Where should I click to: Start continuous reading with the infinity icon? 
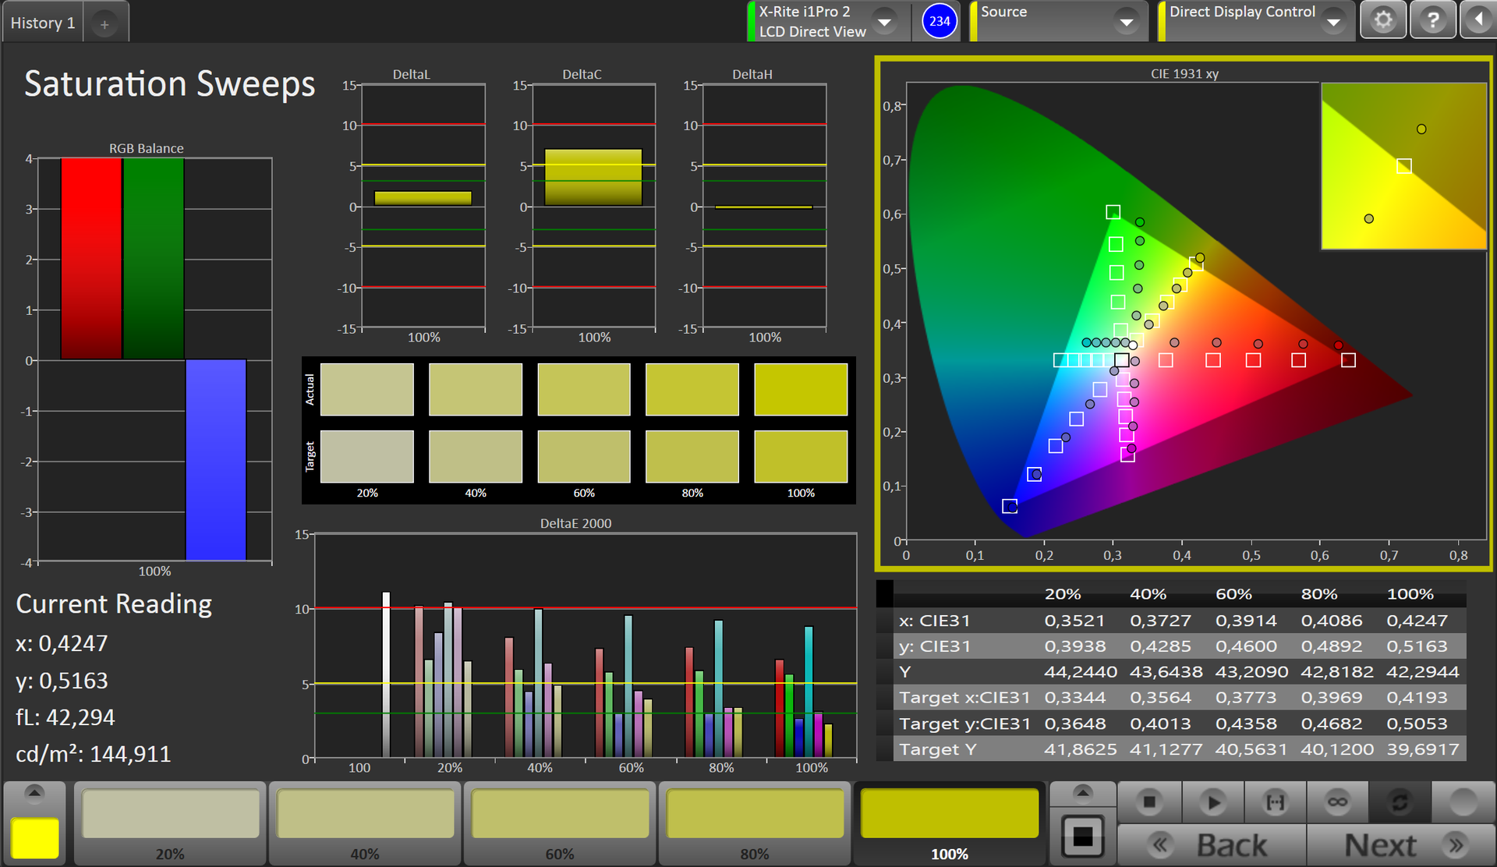point(1337,802)
